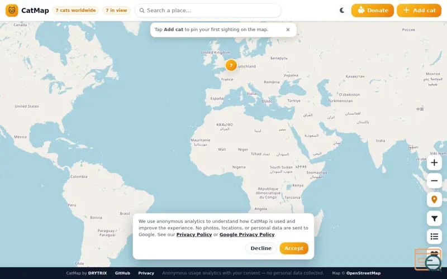Click the CatMap cat logo icon
The height and width of the screenshot is (279, 447).
tap(12, 11)
